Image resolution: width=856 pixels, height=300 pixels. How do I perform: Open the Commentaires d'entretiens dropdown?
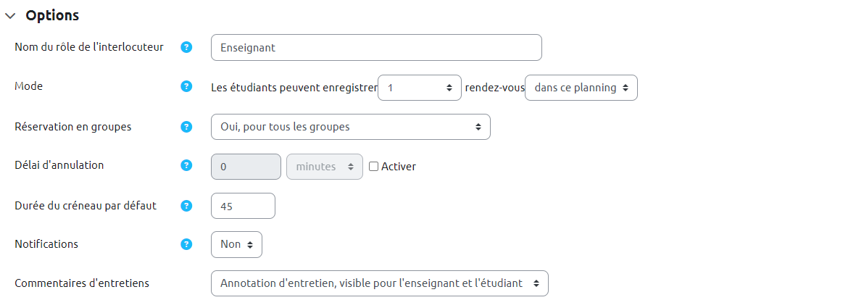379,283
